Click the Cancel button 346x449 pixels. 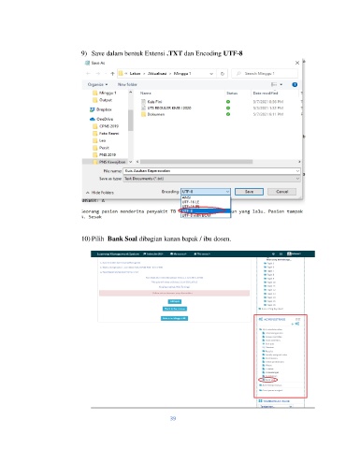281,192
